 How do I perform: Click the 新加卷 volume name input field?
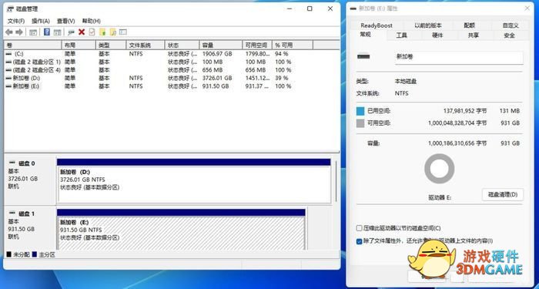click(x=459, y=57)
